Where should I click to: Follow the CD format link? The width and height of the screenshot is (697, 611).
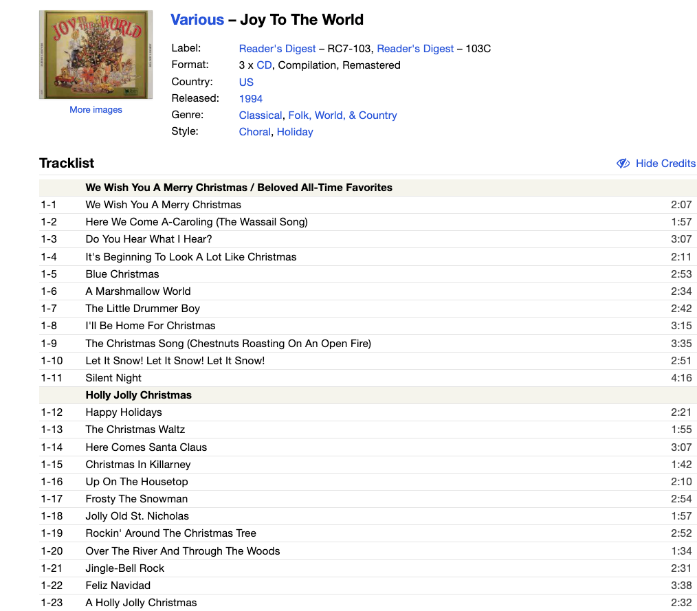pyautogui.click(x=264, y=65)
